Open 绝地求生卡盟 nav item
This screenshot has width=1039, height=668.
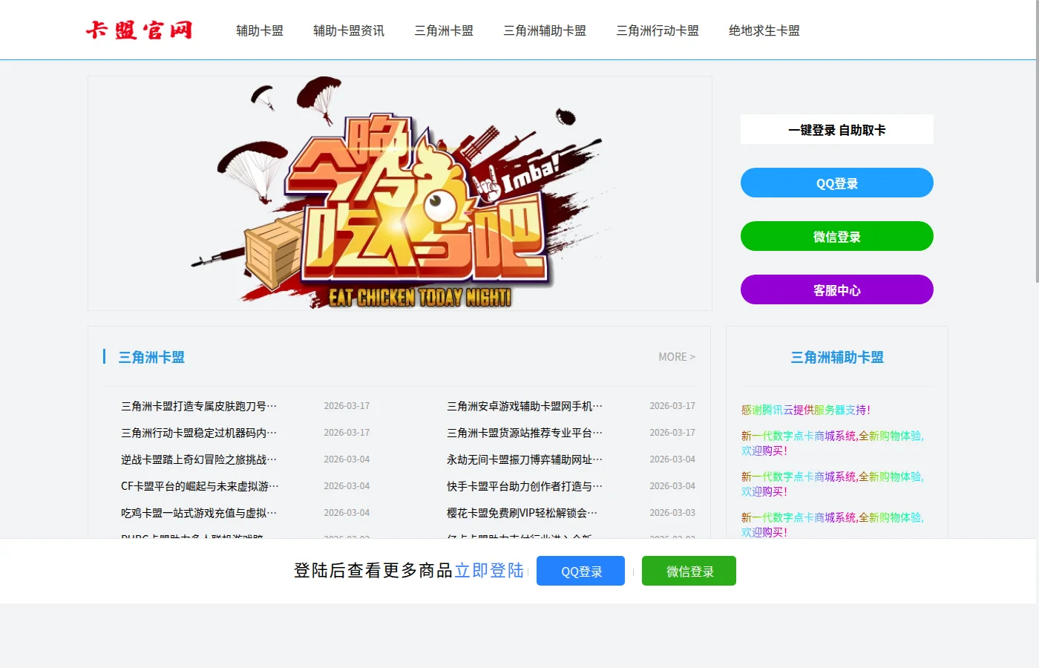click(x=764, y=30)
